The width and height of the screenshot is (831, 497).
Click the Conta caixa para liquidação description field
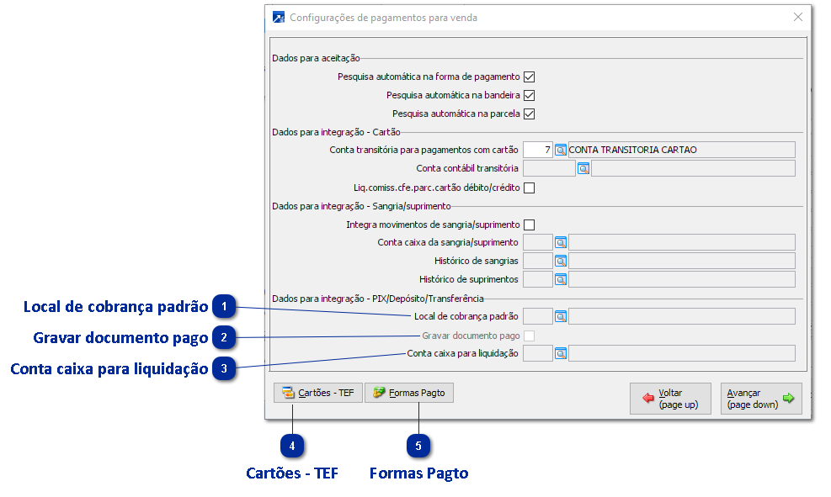point(681,354)
